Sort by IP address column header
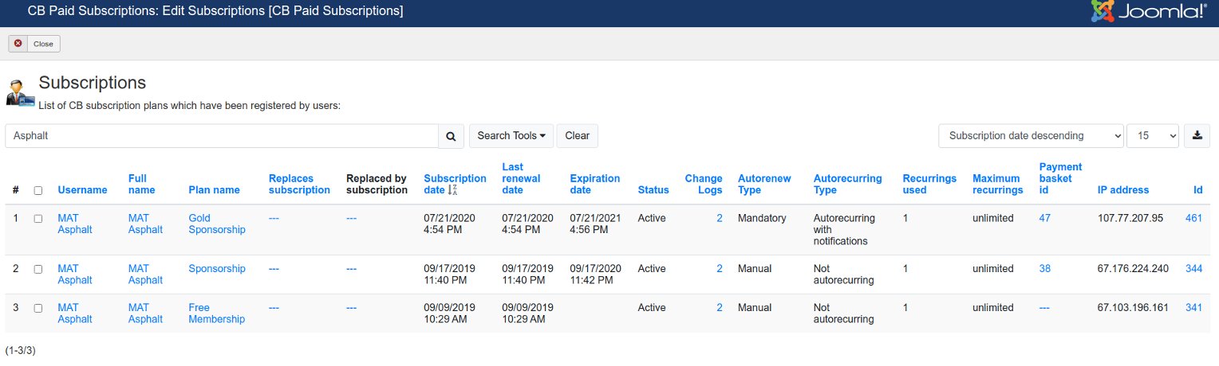 [1123, 190]
